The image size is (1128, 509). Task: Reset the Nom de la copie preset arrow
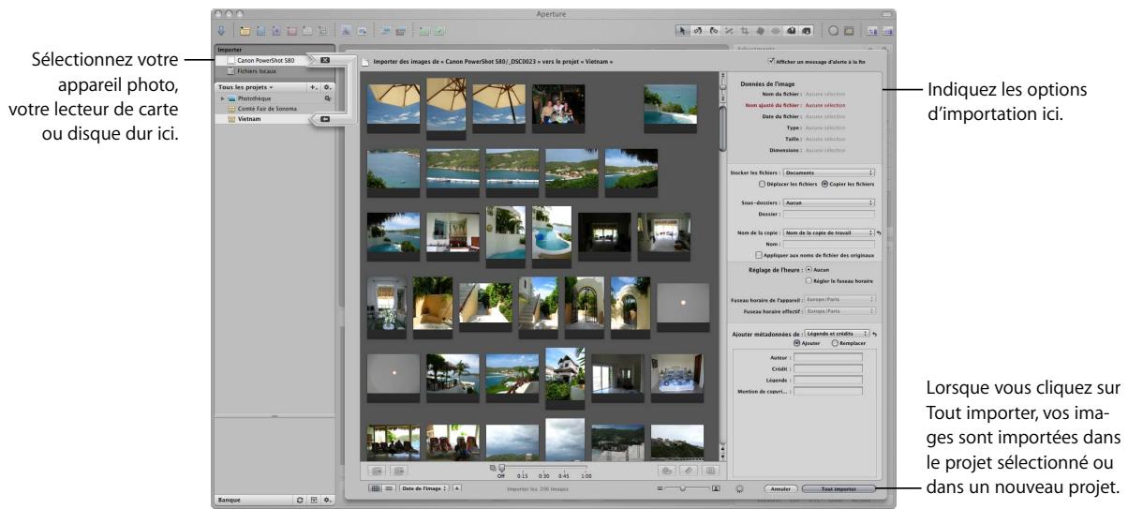coord(879,232)
